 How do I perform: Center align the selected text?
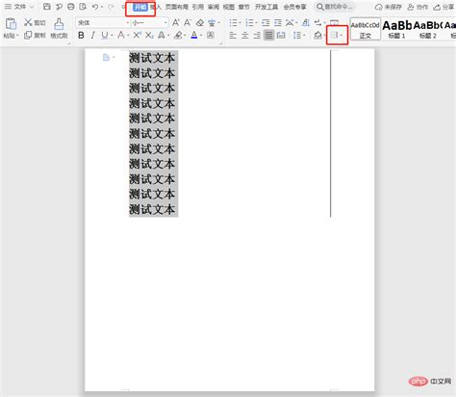coord(245,36)
